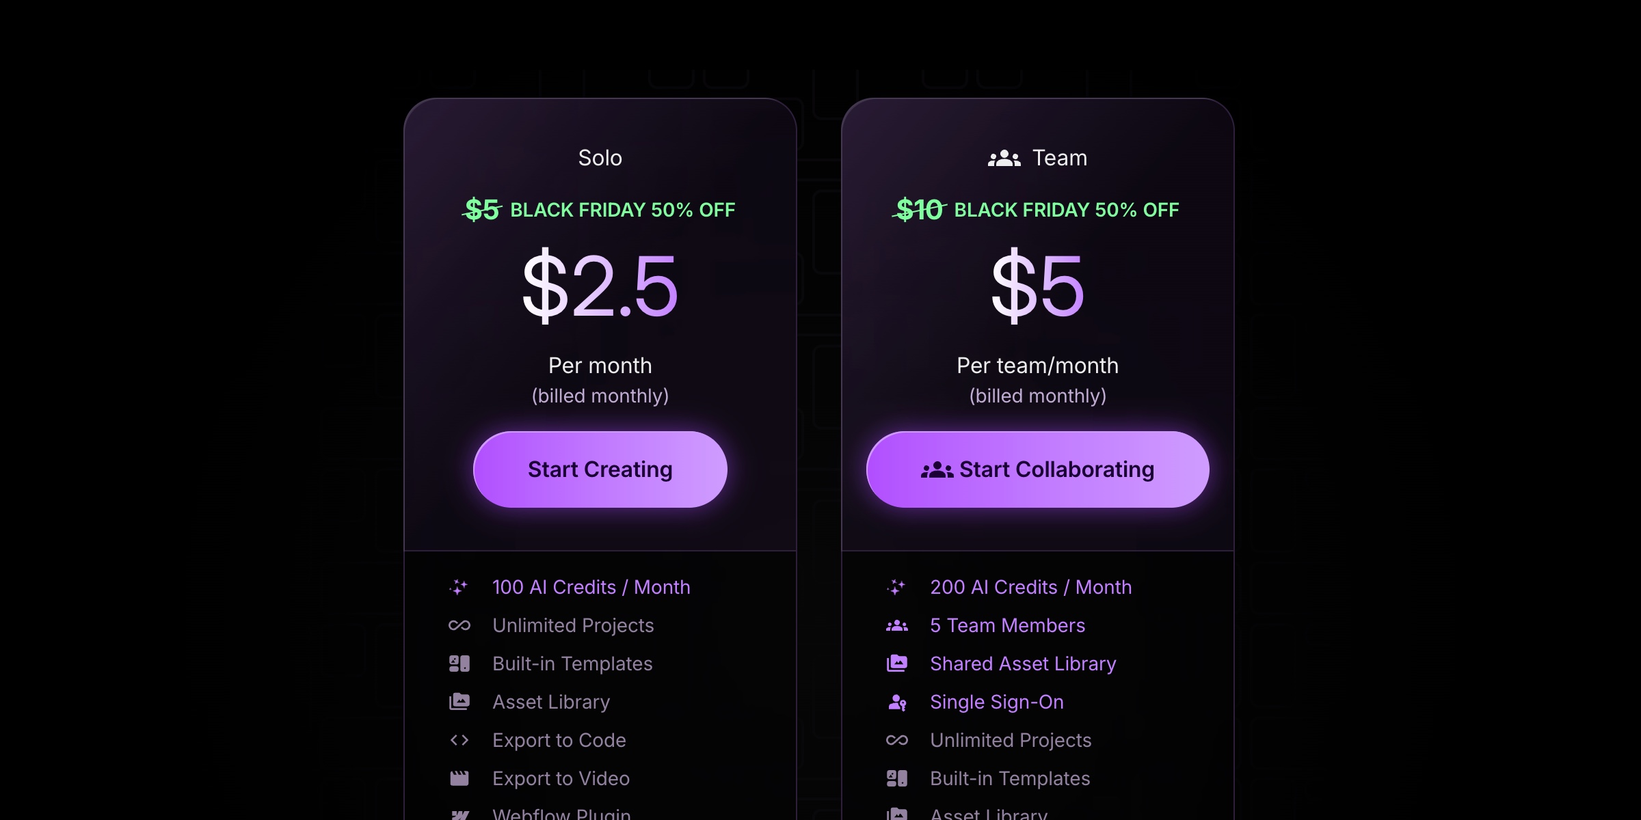Click the Export to Video clapperboard icon
This screenshot has width=1641, height=820.
click(x=459, y=778)
